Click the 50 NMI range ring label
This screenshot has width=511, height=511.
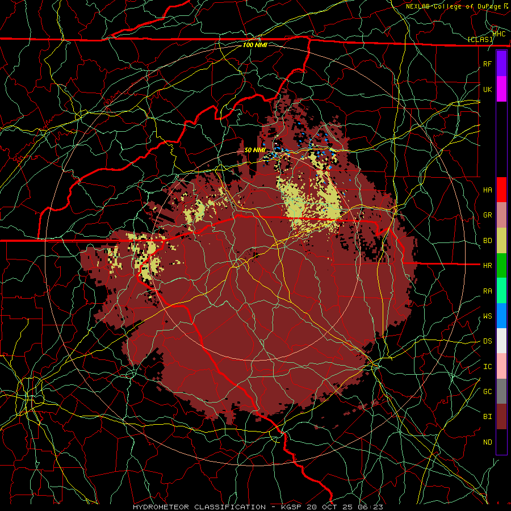255,150
